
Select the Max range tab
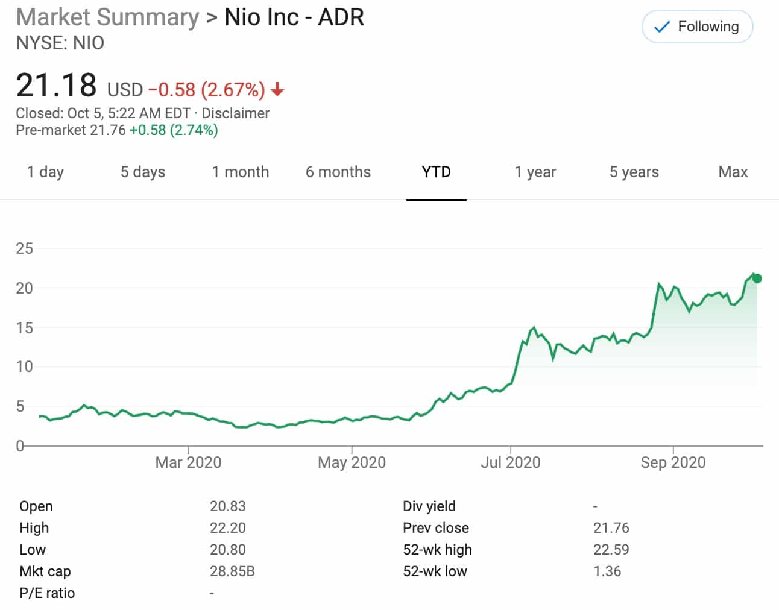click(x=733, y=172)
